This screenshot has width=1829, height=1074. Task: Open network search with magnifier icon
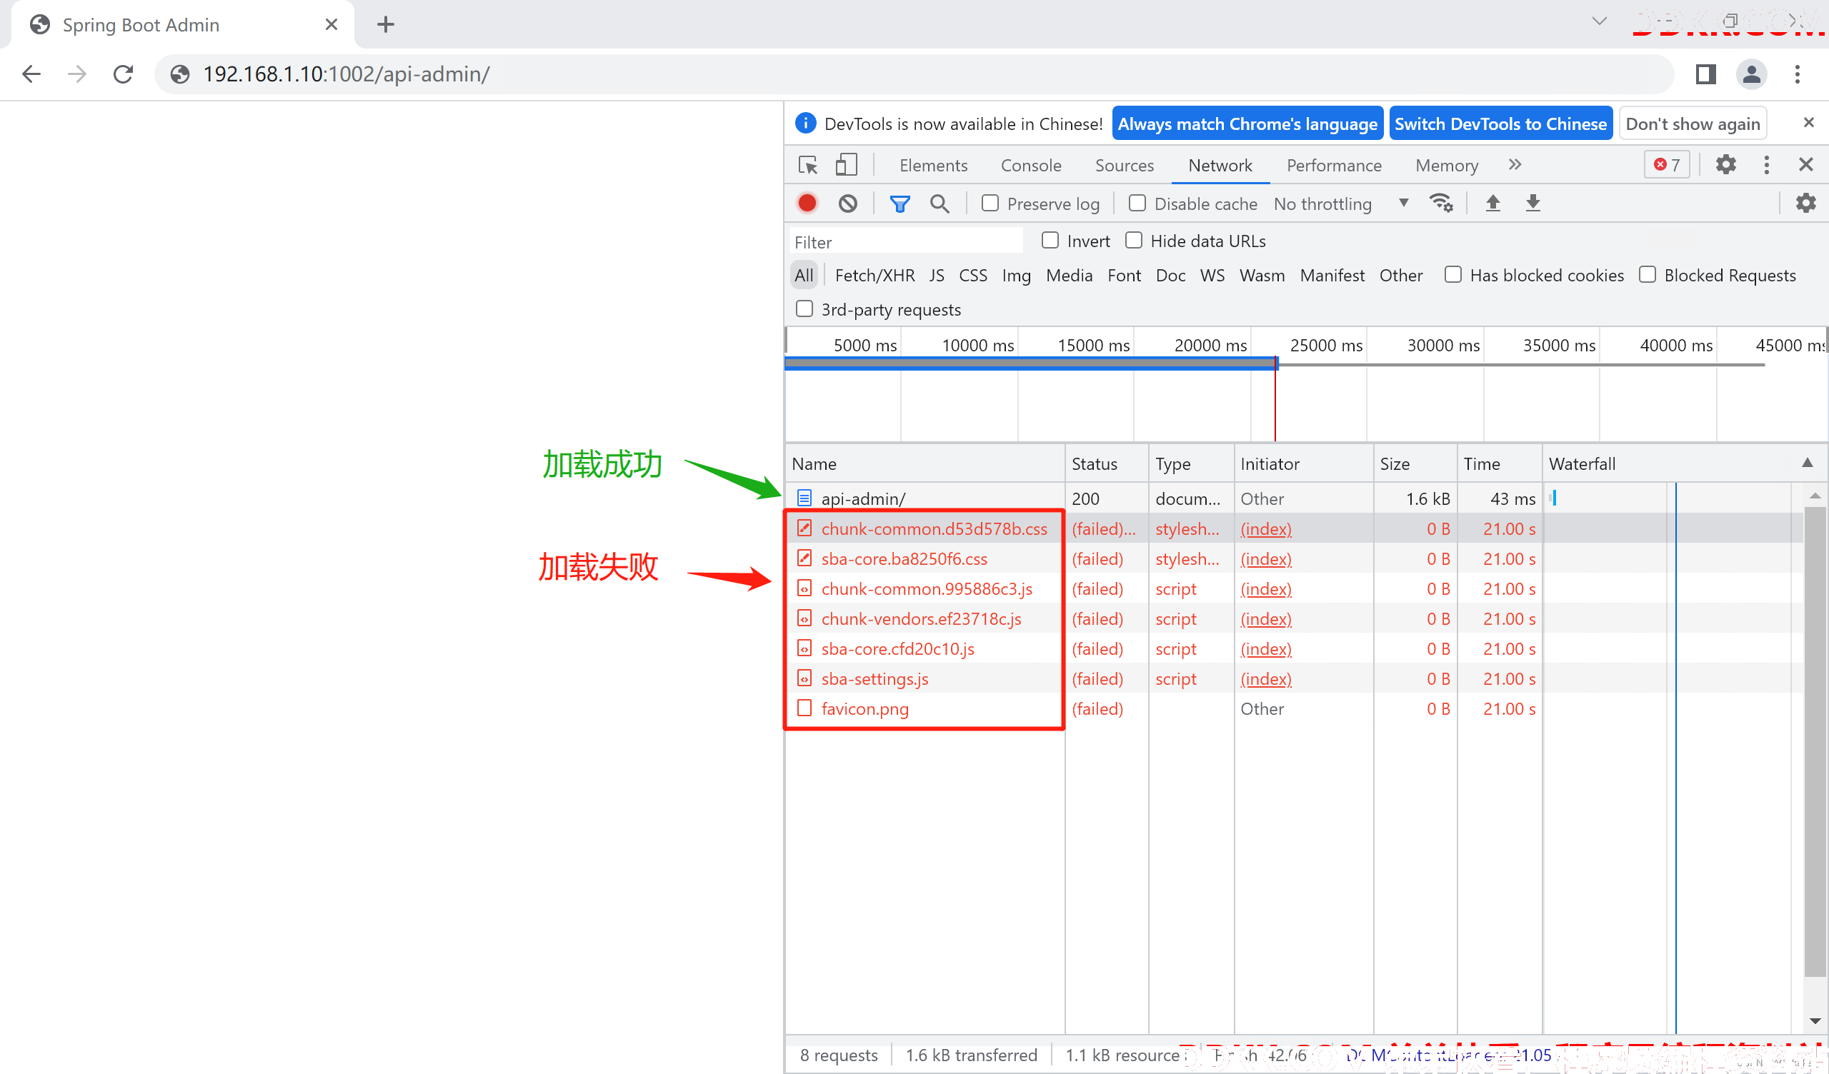pos(940,204)
